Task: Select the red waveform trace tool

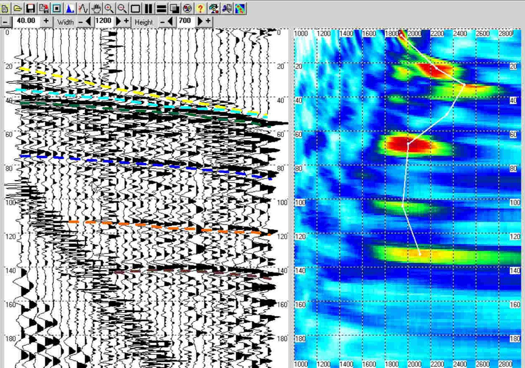Action: [x=83, y=8]
